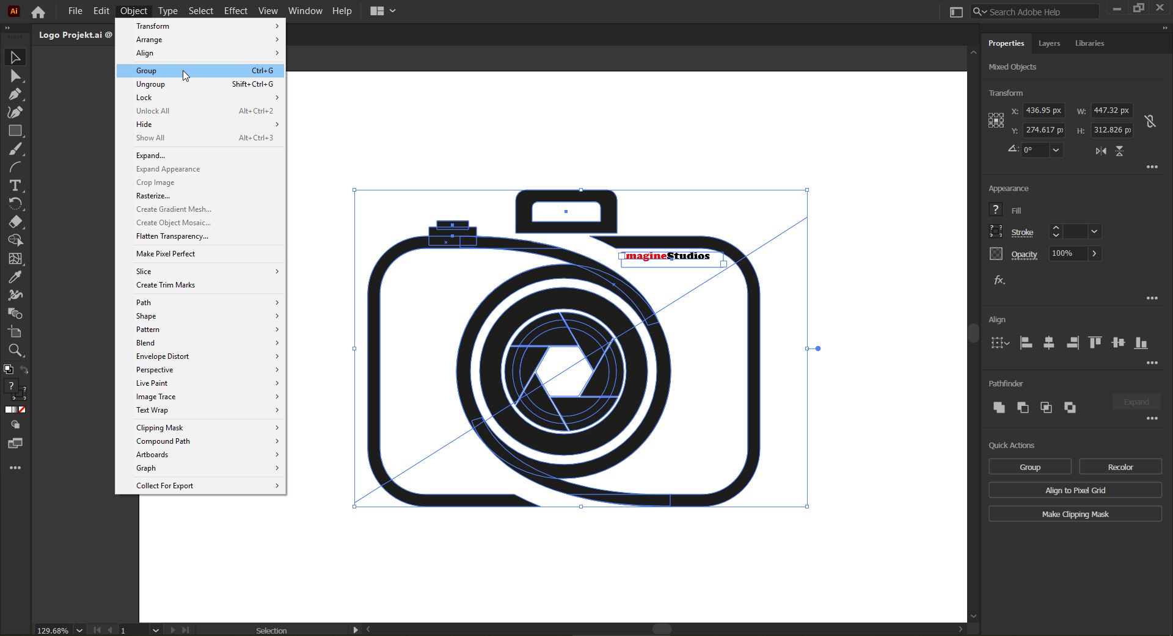Toggle the Draw mode icon
Screen dimensions: 1173x636
pos(15,425)
